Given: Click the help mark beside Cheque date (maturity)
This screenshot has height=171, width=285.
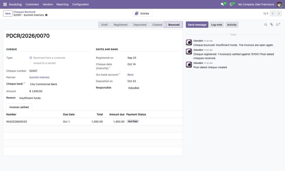Looking at the screenshot, I should pyautogui.click(x=110, y=68).
